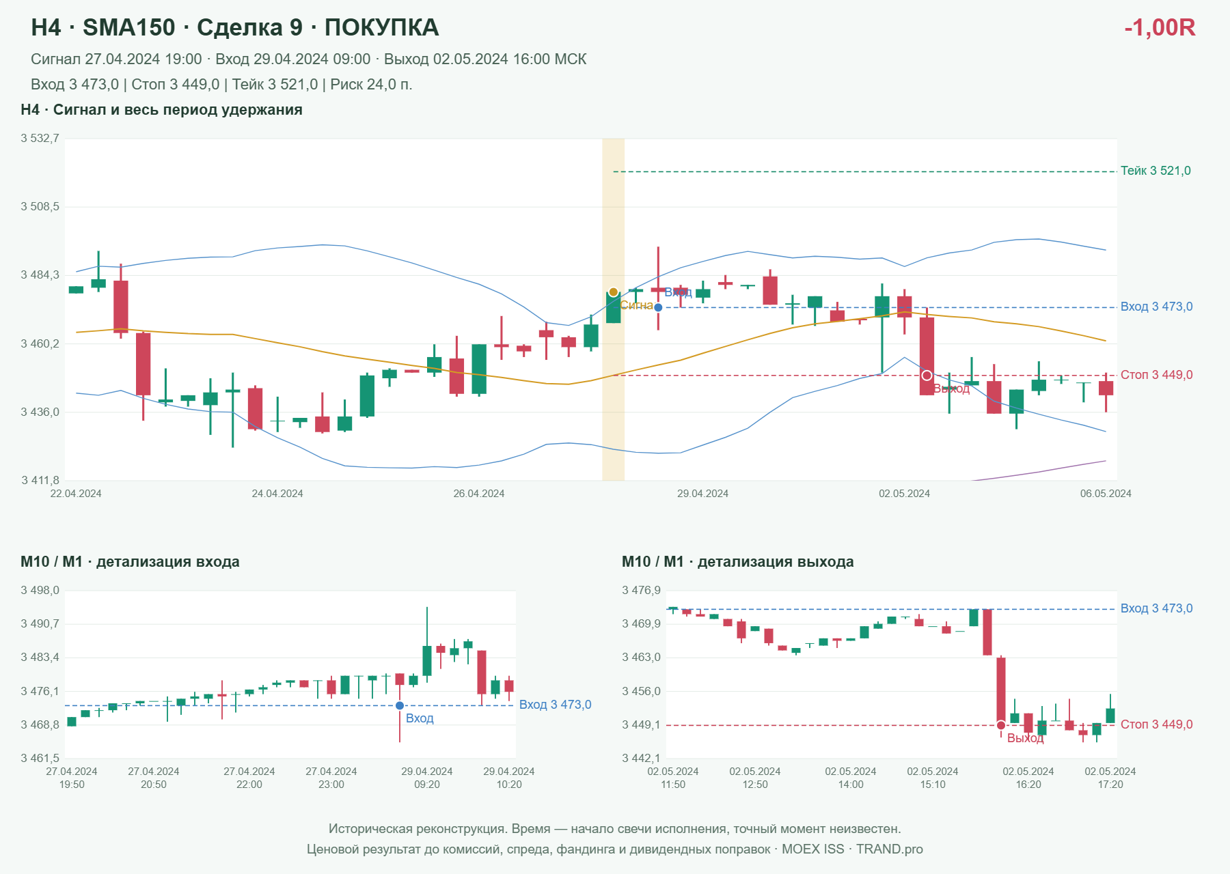Click 'Вход 3 473,0' label in entry detail chart
Viewport: 1230px width, 874px height.
(556, 705)
